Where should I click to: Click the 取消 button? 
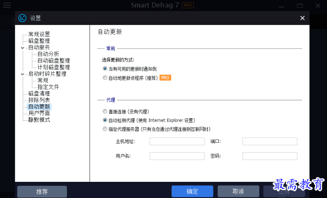pos(238,191)
